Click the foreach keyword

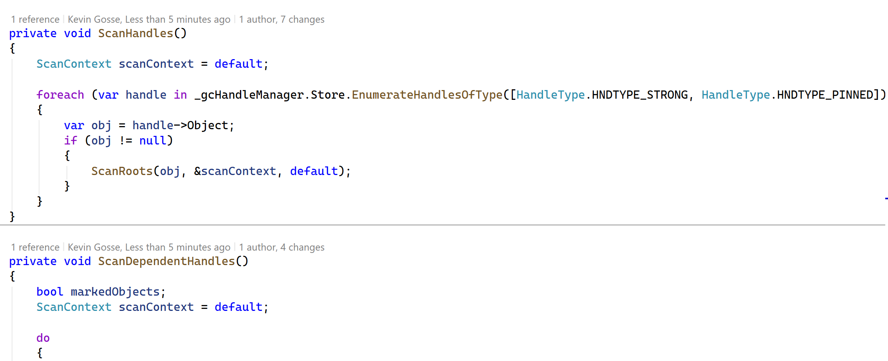(x=60, y=95)
